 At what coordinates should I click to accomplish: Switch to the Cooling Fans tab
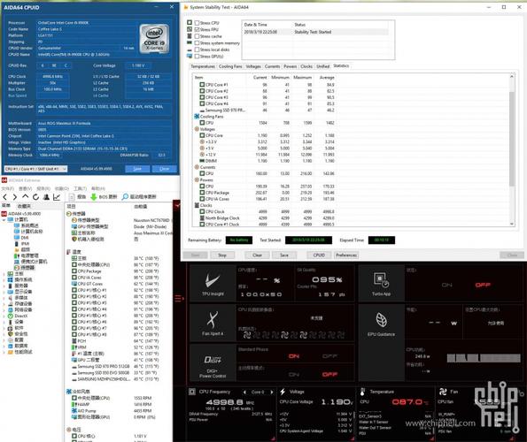coord(230,66)
